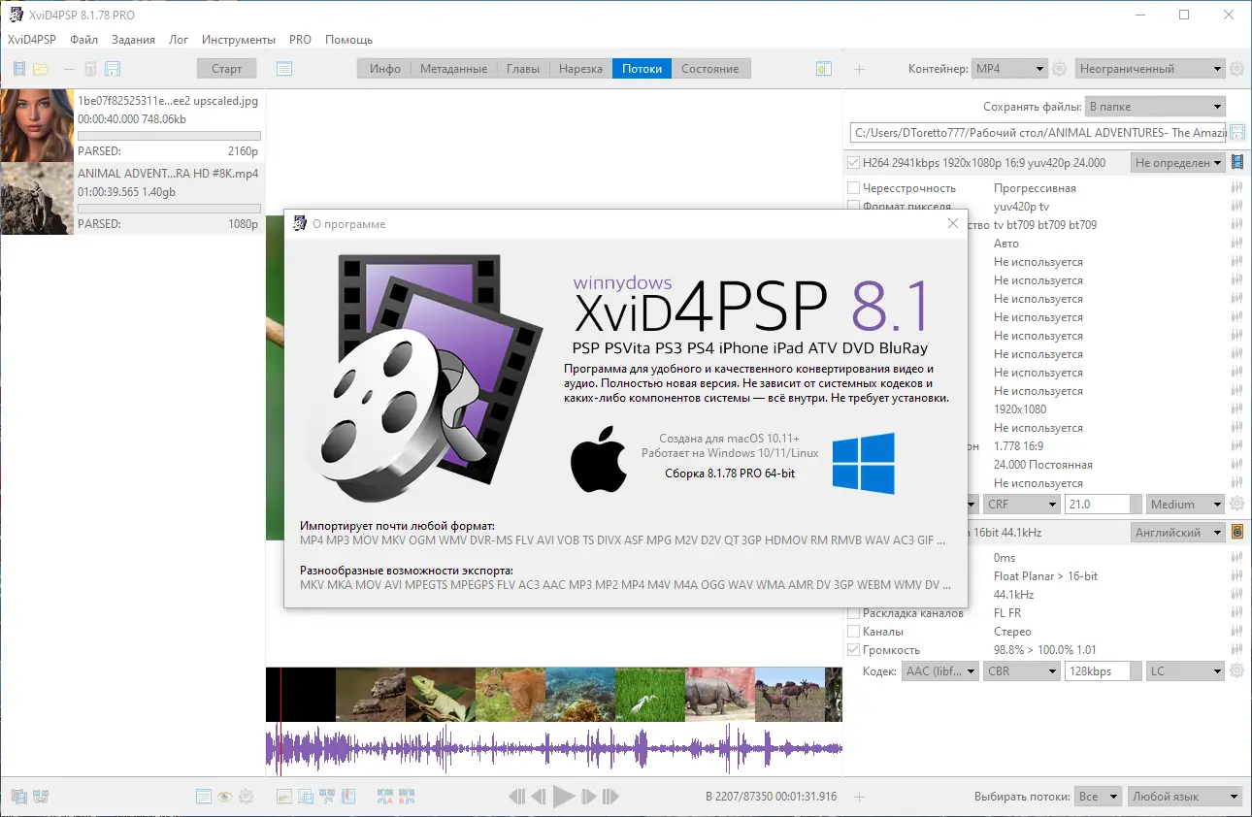Click the speaker icon beside Английский
Screen dimensions: 1252x817
[1237, 533]
